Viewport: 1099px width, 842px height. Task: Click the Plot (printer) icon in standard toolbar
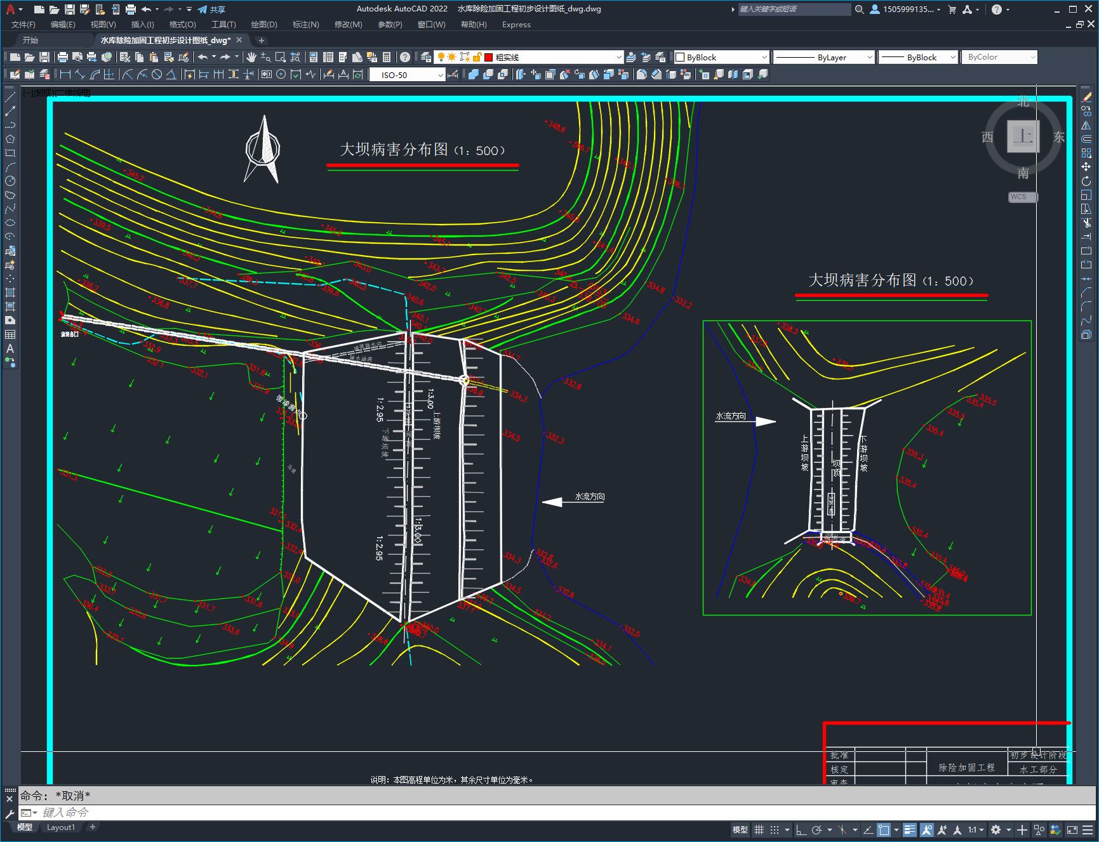(x=62, y=57)
